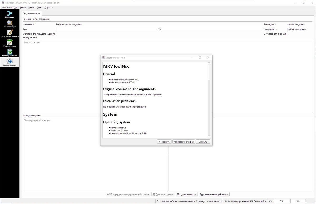Image resolution: width=316 pixels, height=204 pixels.
Task: Select the Текущее задание tab
Action: 31,13
